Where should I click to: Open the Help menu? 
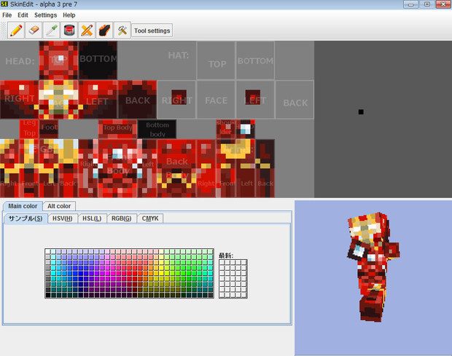coord(69,15)
